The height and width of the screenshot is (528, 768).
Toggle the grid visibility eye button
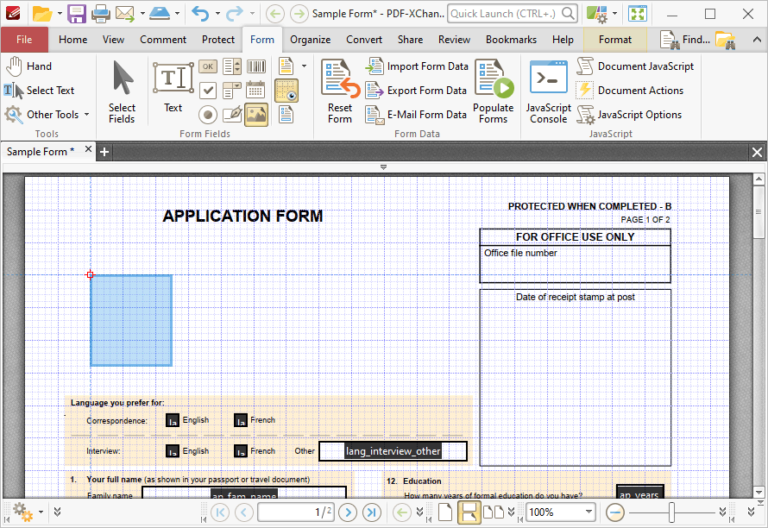coord(286,91)
